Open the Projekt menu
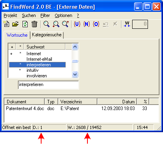The image size is (163, 144). point(10,15)
